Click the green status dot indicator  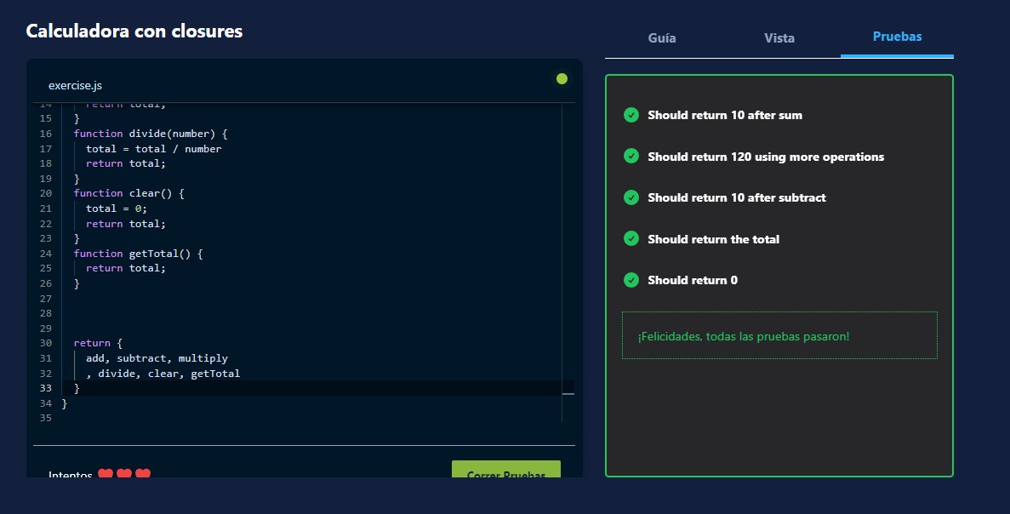coord(562,78)
